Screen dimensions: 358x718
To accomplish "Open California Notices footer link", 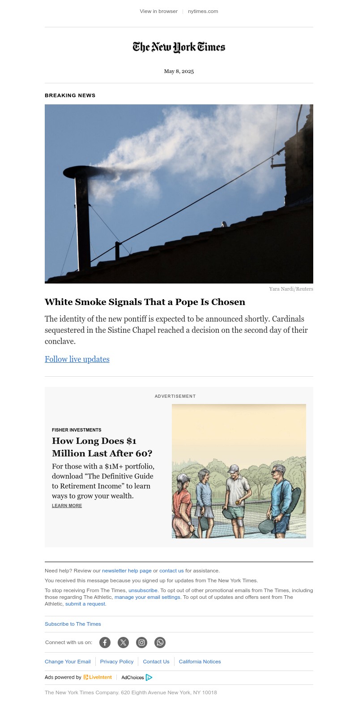I will click(200, 662).
